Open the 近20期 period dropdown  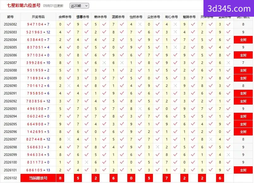click(79, 6)
